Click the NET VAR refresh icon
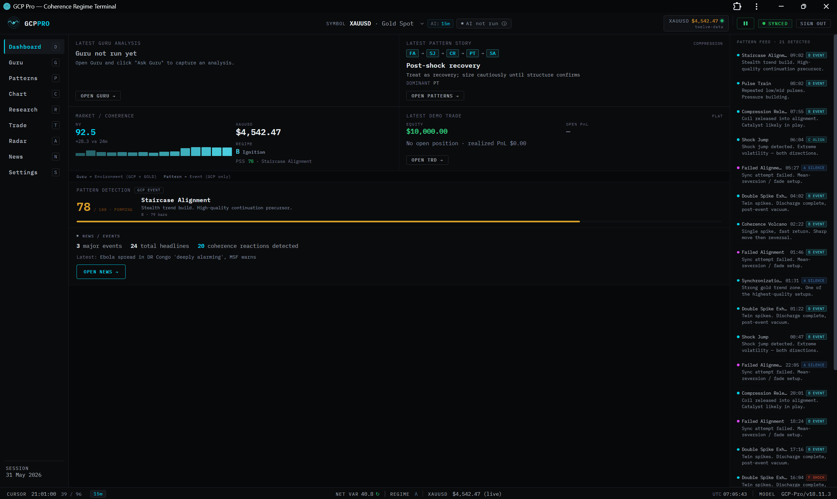The width and height of the screenshot is (837, 499). tap(378, 494)
